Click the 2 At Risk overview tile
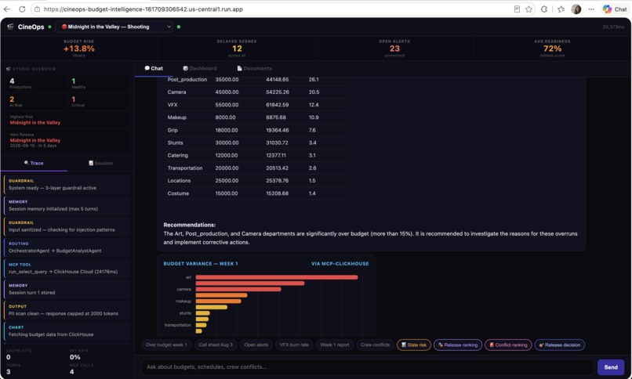 tap(36, 101)
